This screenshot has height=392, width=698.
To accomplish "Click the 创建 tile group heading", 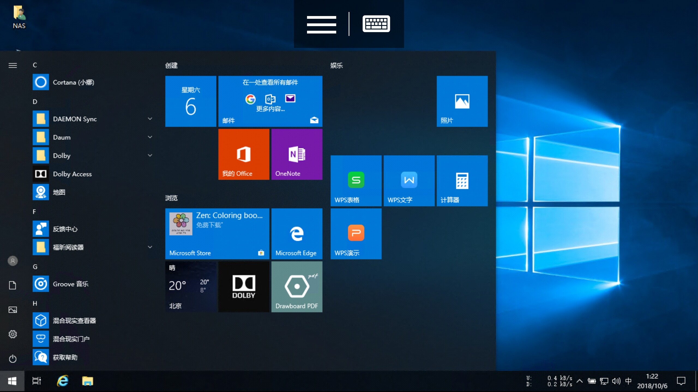I will 172,65.
